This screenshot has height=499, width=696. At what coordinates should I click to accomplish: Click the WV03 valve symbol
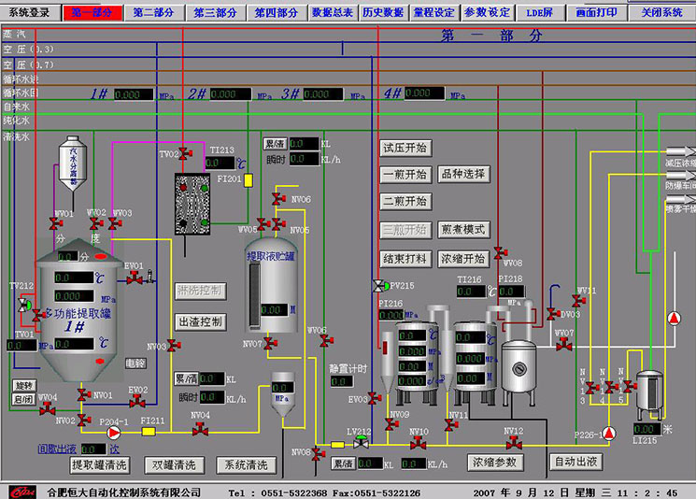click(x=115, y=223)
